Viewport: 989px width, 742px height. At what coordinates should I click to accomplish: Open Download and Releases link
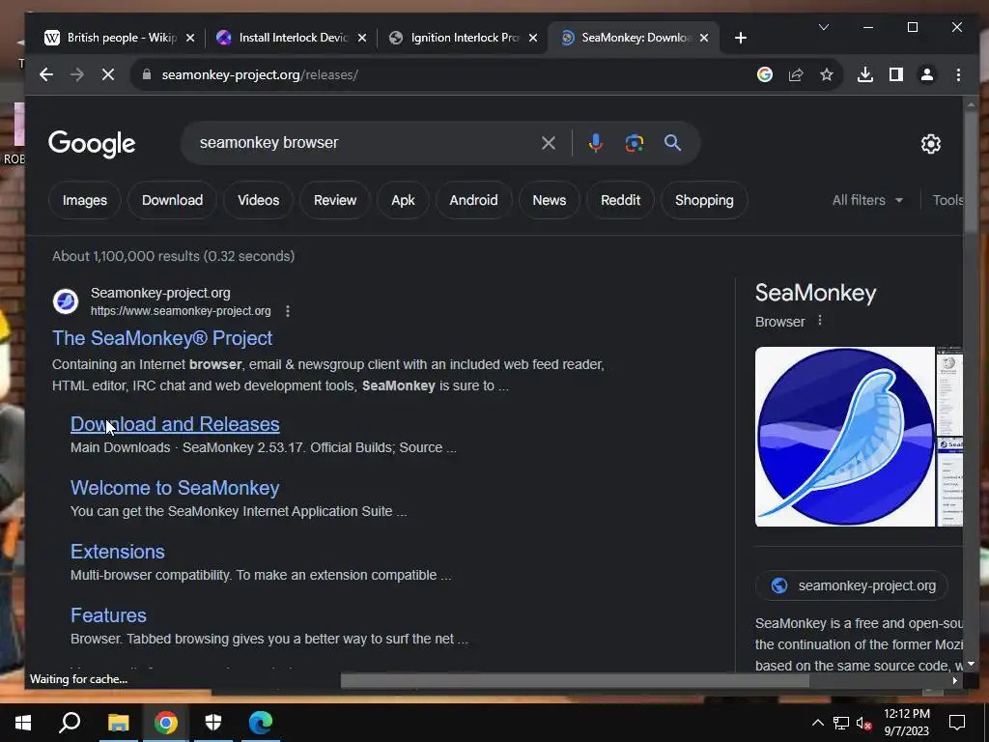point(175,424)
